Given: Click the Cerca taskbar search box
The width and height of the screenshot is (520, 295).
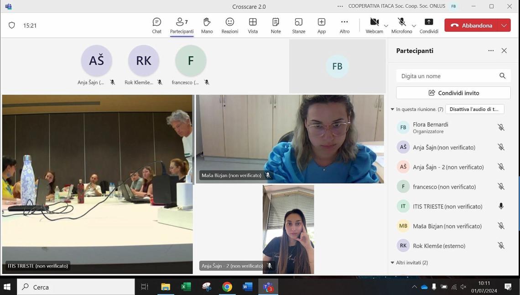Looking at the screenshot, I should click(x=76, y=287).
